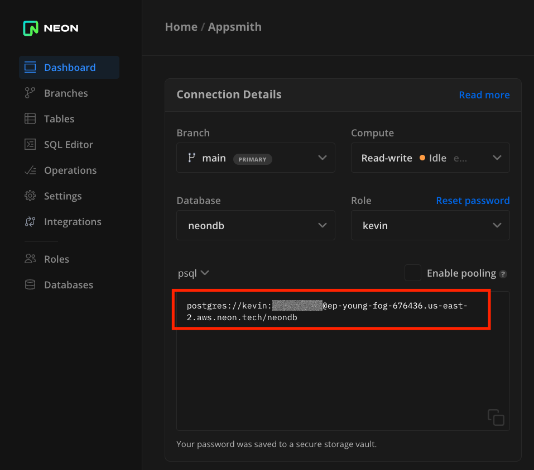
Task: Enable connection pooling checkbox
Action: 413,273
